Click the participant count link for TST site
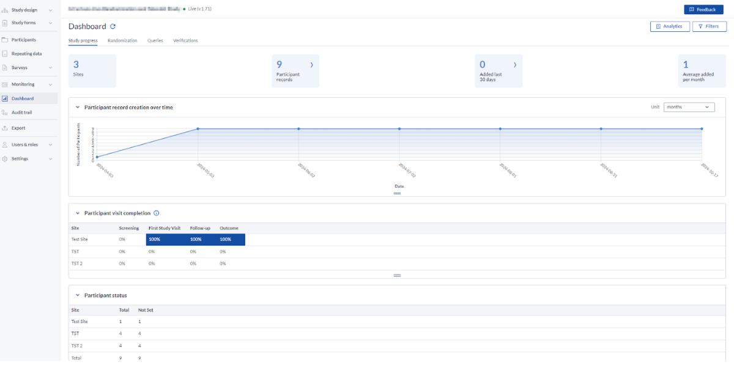Screen dimensions: 734x367 point(120,333)
